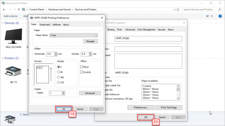Click the search magnifier icon
This screenshot has width=225, height=126.
pyautogui.click(x=219, y=9)
